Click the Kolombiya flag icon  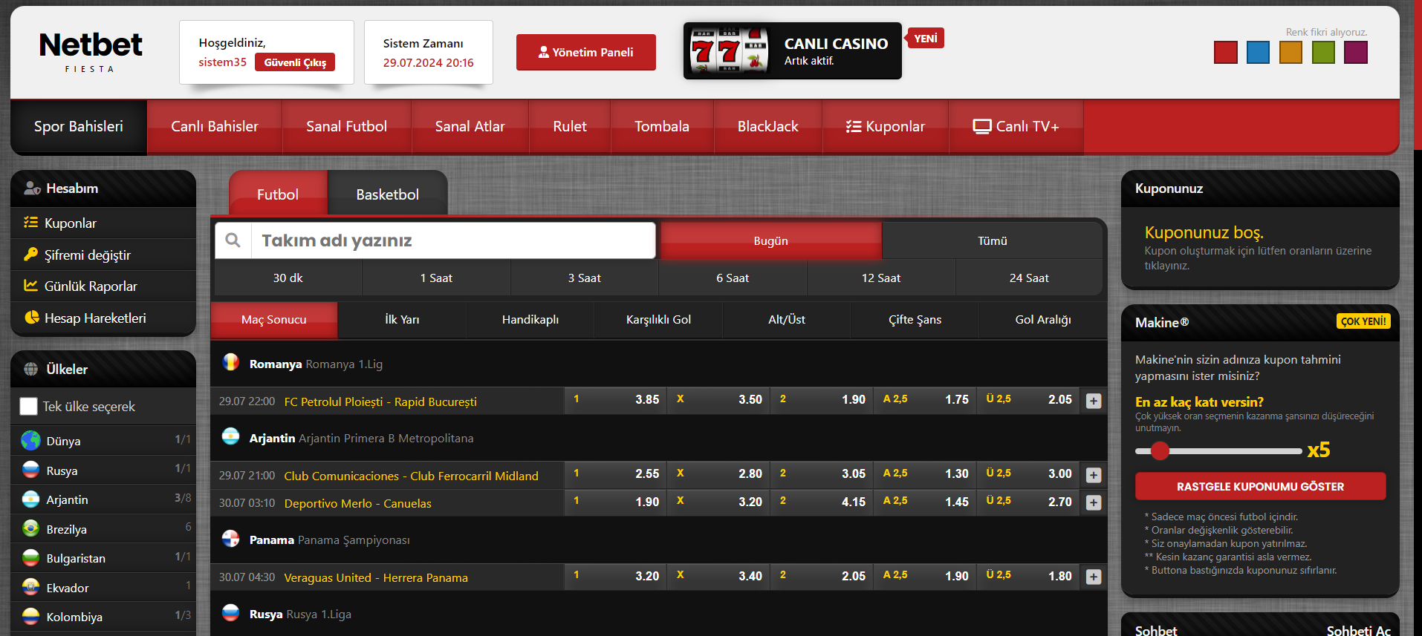[30, 616]
